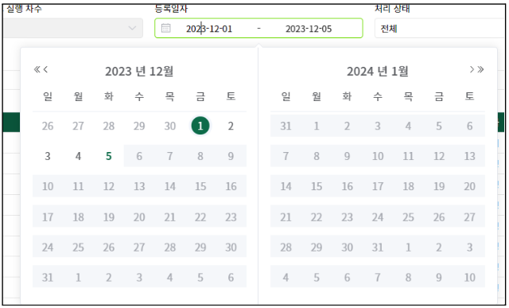
Task: Click the end date field 2023-12-05
Action: pyautogui.click(x=309, y=29)
